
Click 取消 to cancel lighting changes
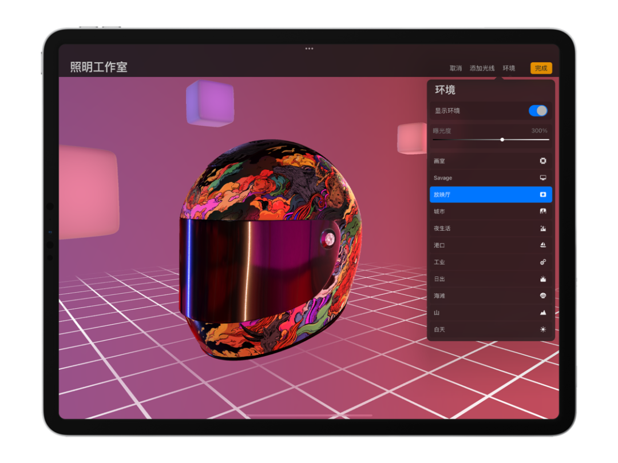click(455, 68)
